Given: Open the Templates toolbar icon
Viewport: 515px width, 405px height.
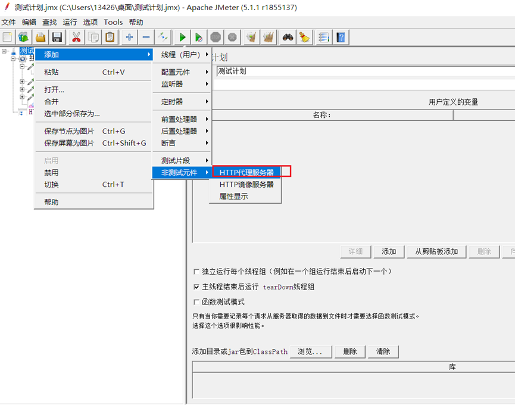Looking at the screenshot, I should point(24,37).
